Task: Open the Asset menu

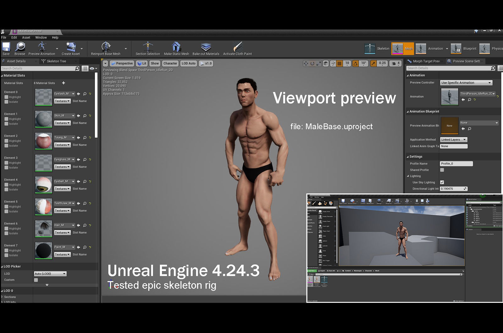Action: click(x=26, y=37)
